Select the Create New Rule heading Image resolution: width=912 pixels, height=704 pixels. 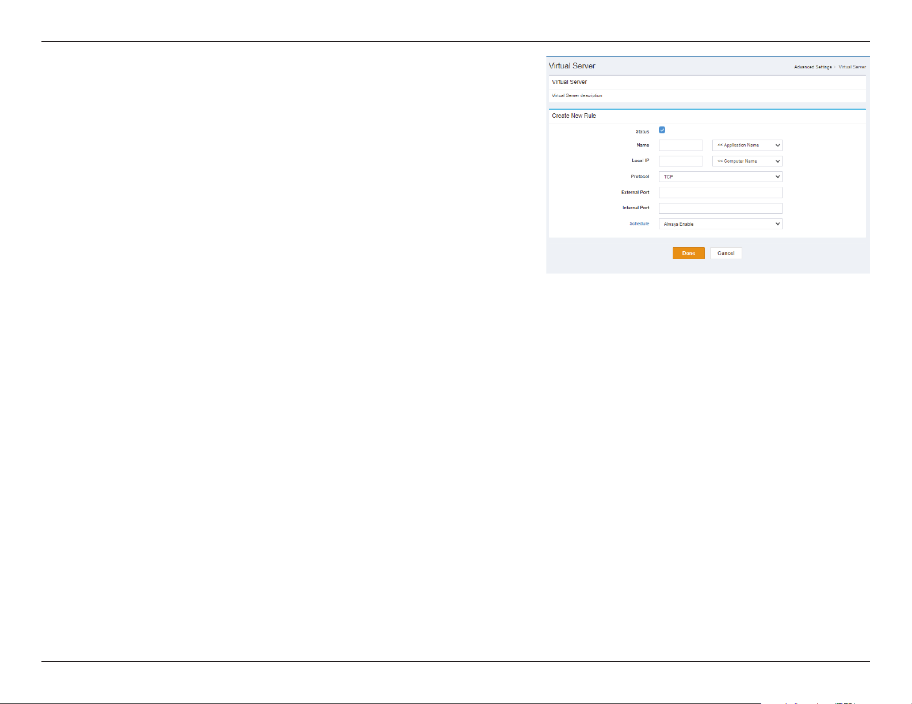point(574,116)
